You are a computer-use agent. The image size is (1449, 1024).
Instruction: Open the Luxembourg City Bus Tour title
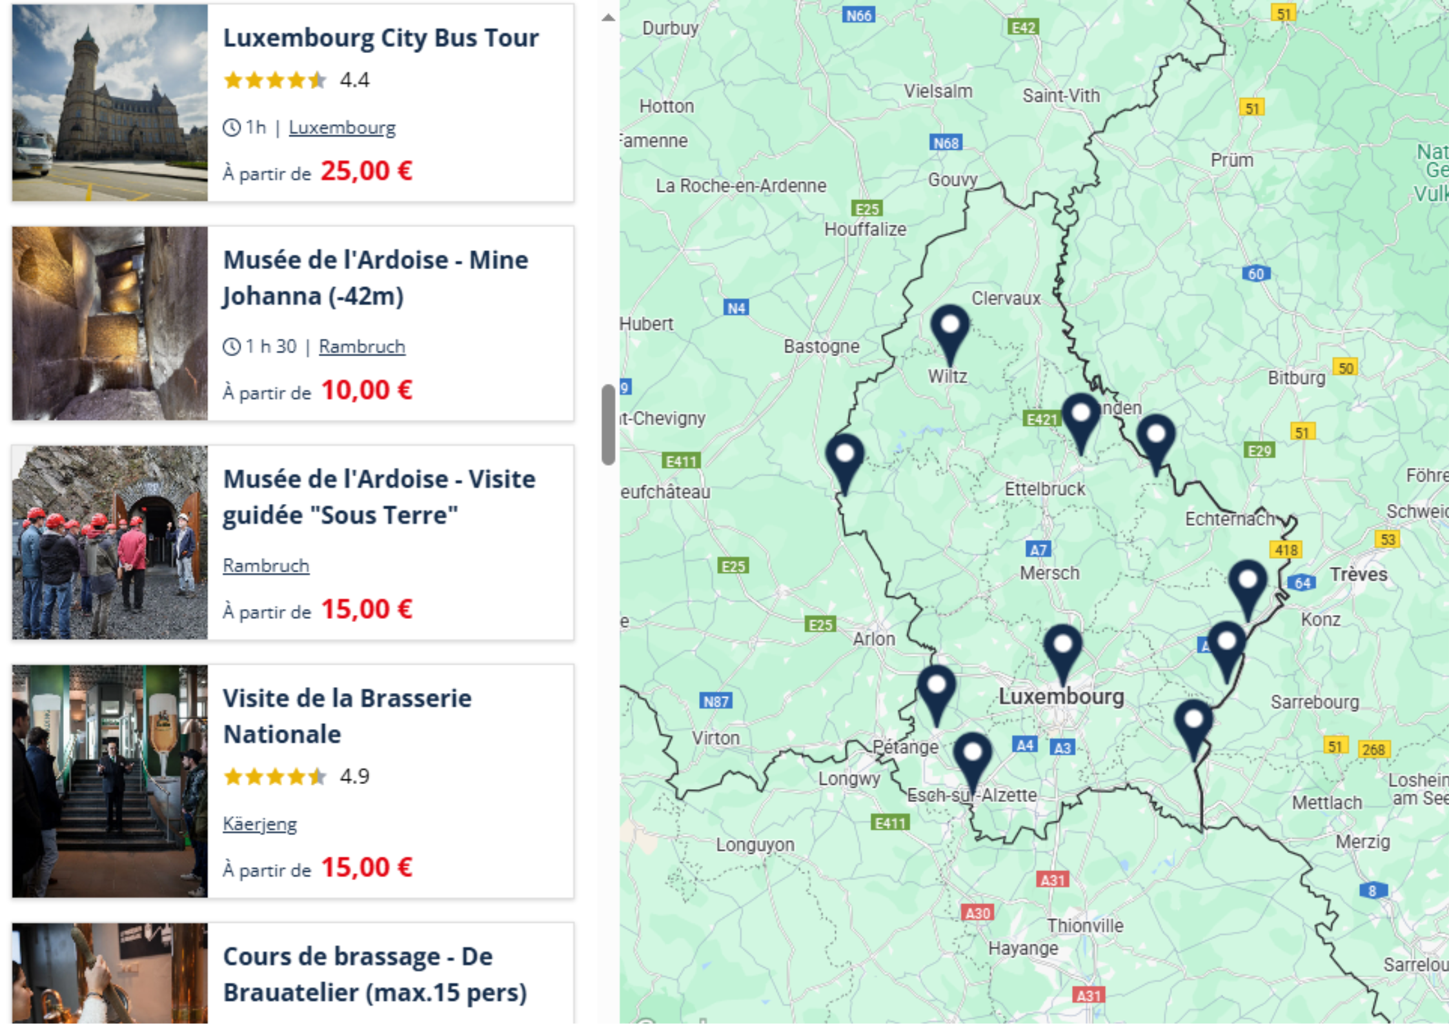[380, 37]
